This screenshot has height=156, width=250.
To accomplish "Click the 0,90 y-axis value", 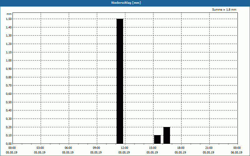I will click(9, 69).
